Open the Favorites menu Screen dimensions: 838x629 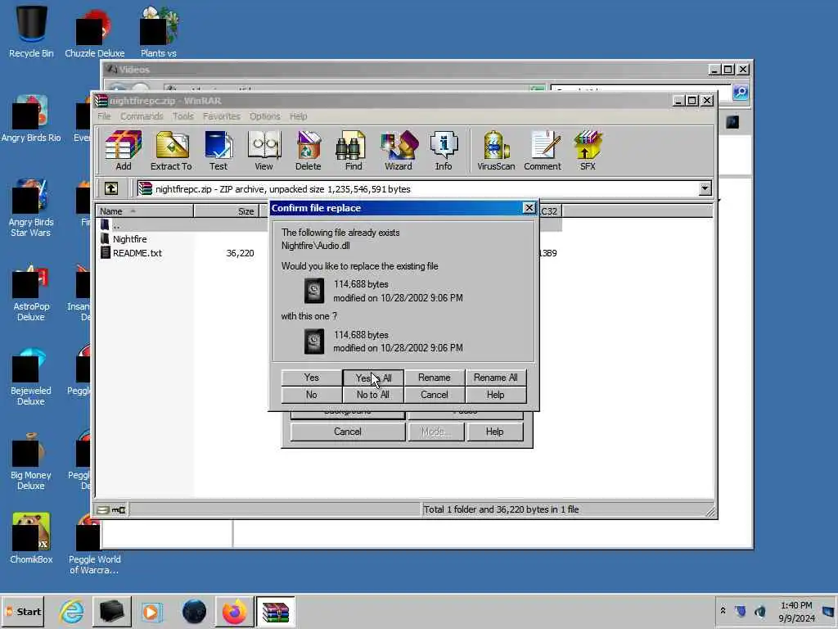point(221,116)
